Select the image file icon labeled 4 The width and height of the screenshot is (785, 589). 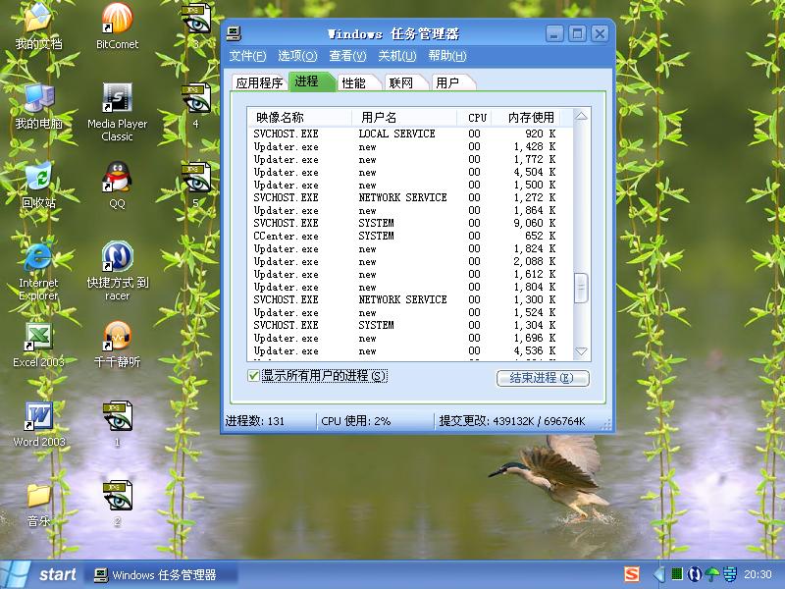click(x=195, y=106)
